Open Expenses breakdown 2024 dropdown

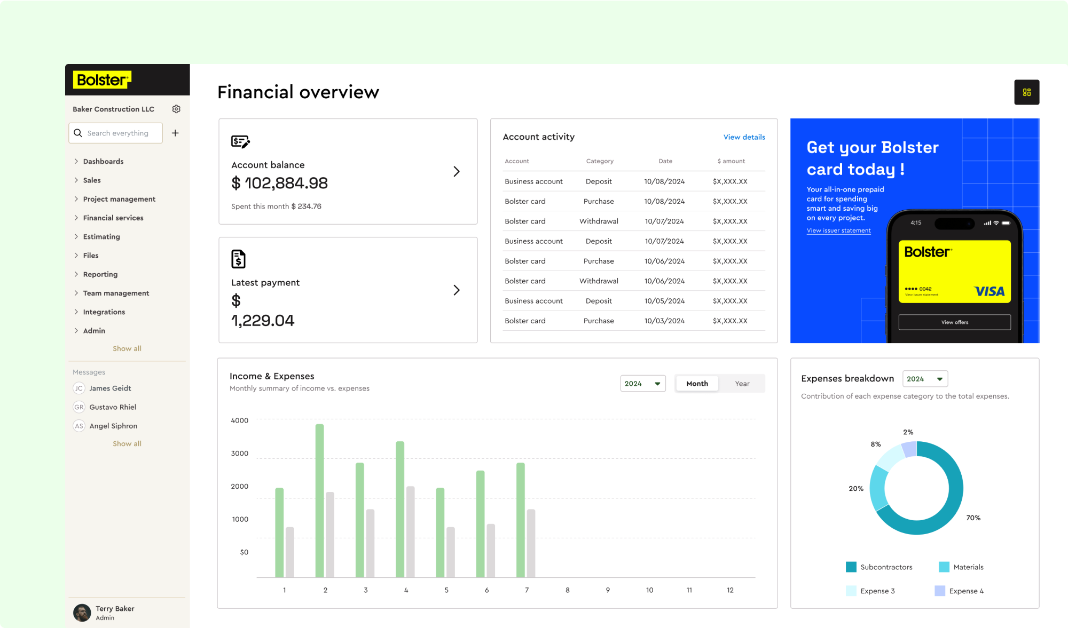(x=925, y=378)
